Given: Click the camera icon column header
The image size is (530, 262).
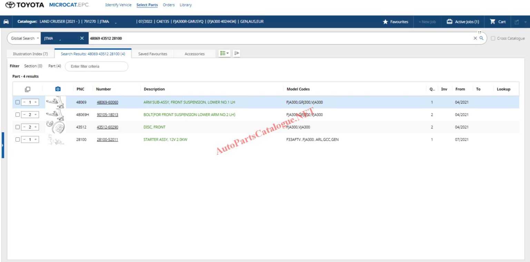Looking at the screenshot, I should tap(58, 89).
